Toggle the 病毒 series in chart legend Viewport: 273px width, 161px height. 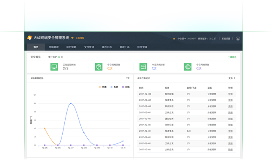click(x=102, y=87)
